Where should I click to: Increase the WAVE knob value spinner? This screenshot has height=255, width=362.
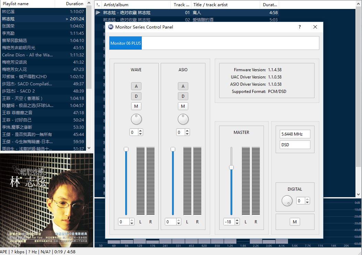[140, 131]
